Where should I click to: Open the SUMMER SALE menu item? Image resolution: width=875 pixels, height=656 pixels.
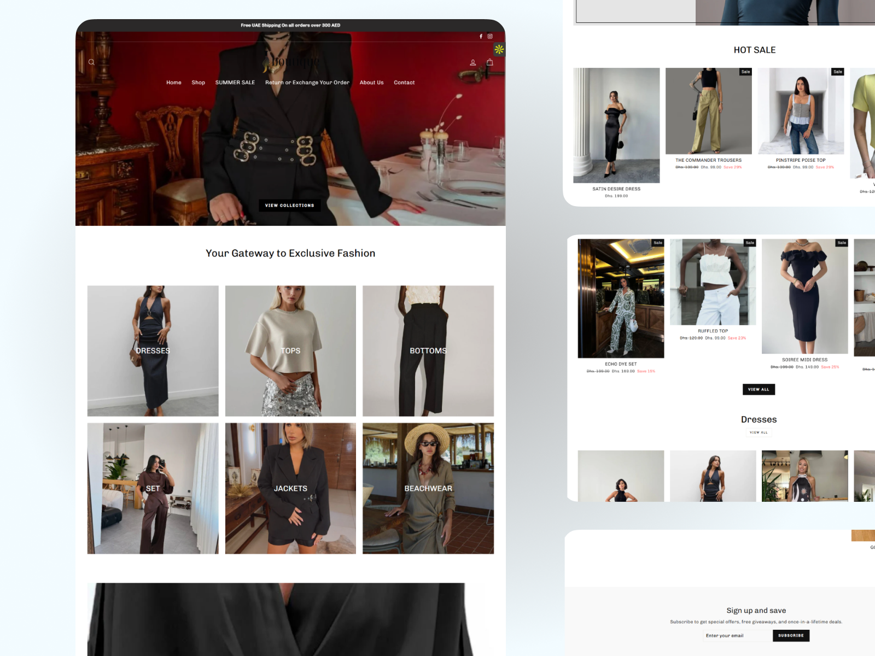(x=235, y=83)
